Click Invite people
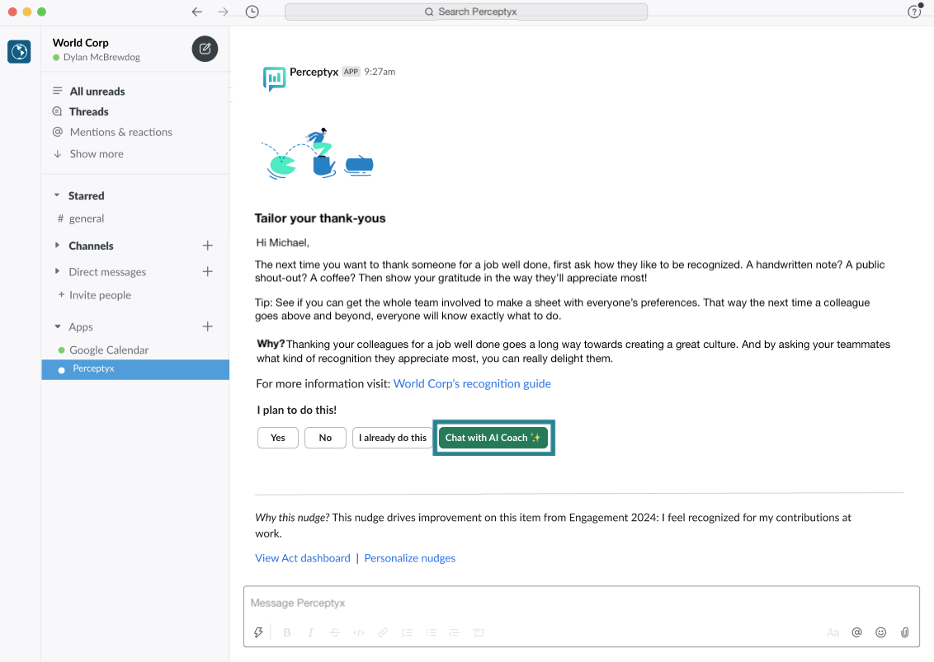This screenshot has height=662, width=934. pos(100,295)
